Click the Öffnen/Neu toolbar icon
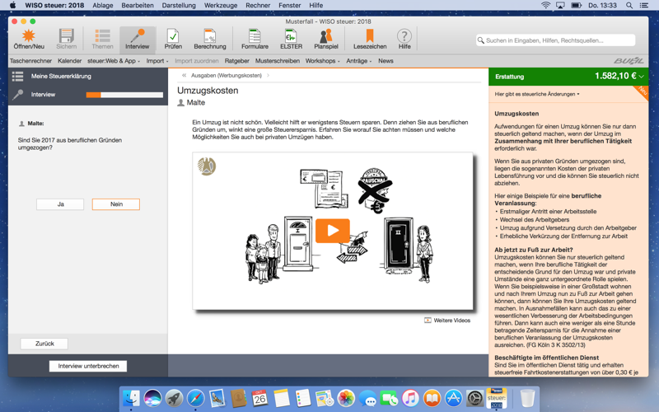 (x=28, y=38)
